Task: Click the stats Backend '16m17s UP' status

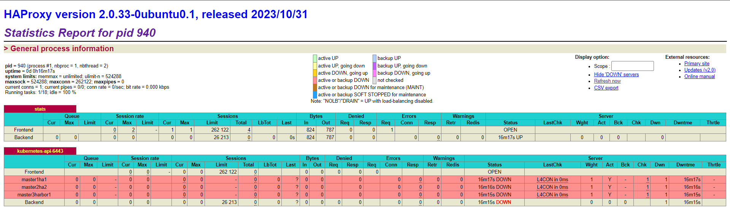Action: click(x=510, y=138)
